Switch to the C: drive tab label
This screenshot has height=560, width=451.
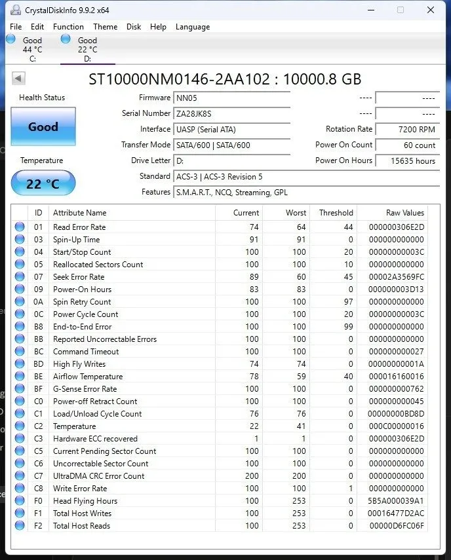(x=33, y=49)
